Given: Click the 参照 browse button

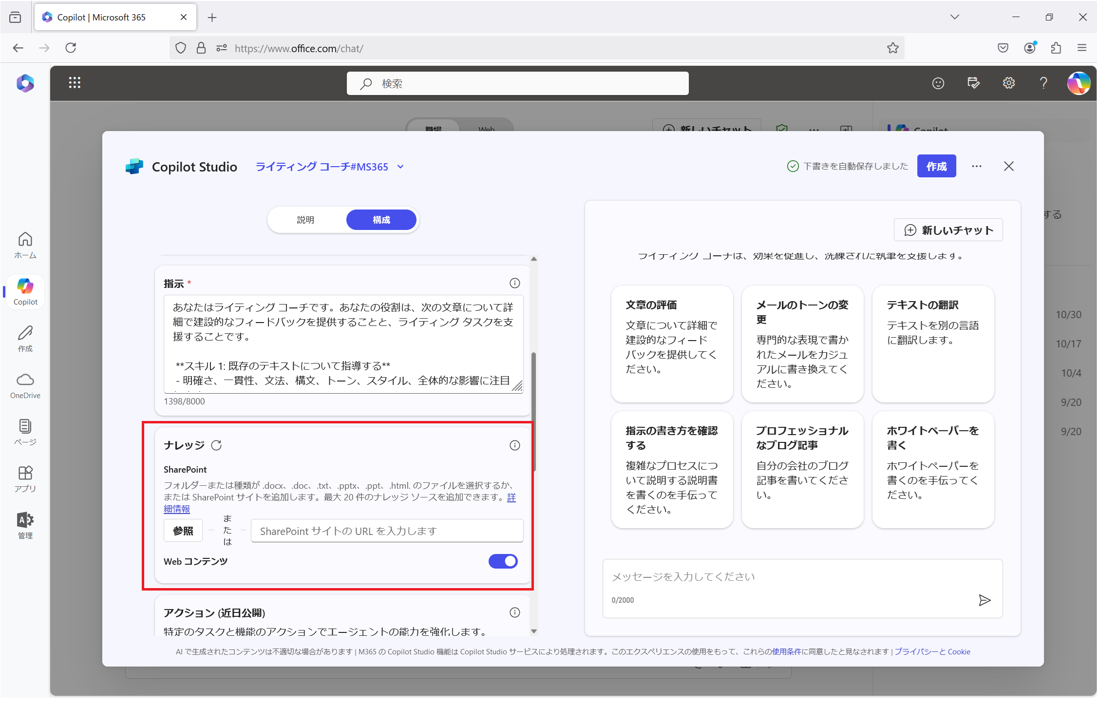Looking at the screenshot, I should 183,531.
